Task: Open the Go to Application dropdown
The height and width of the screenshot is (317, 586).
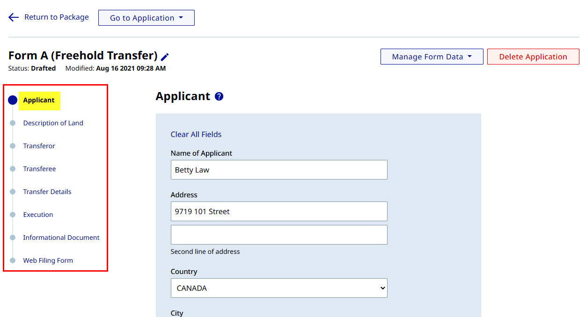Action: pyautogui.click(x=146, y=18)
